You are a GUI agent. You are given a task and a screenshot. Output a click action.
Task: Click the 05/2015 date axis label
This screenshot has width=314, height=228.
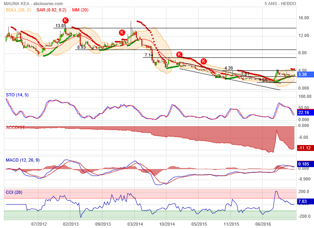click(199, 224)
